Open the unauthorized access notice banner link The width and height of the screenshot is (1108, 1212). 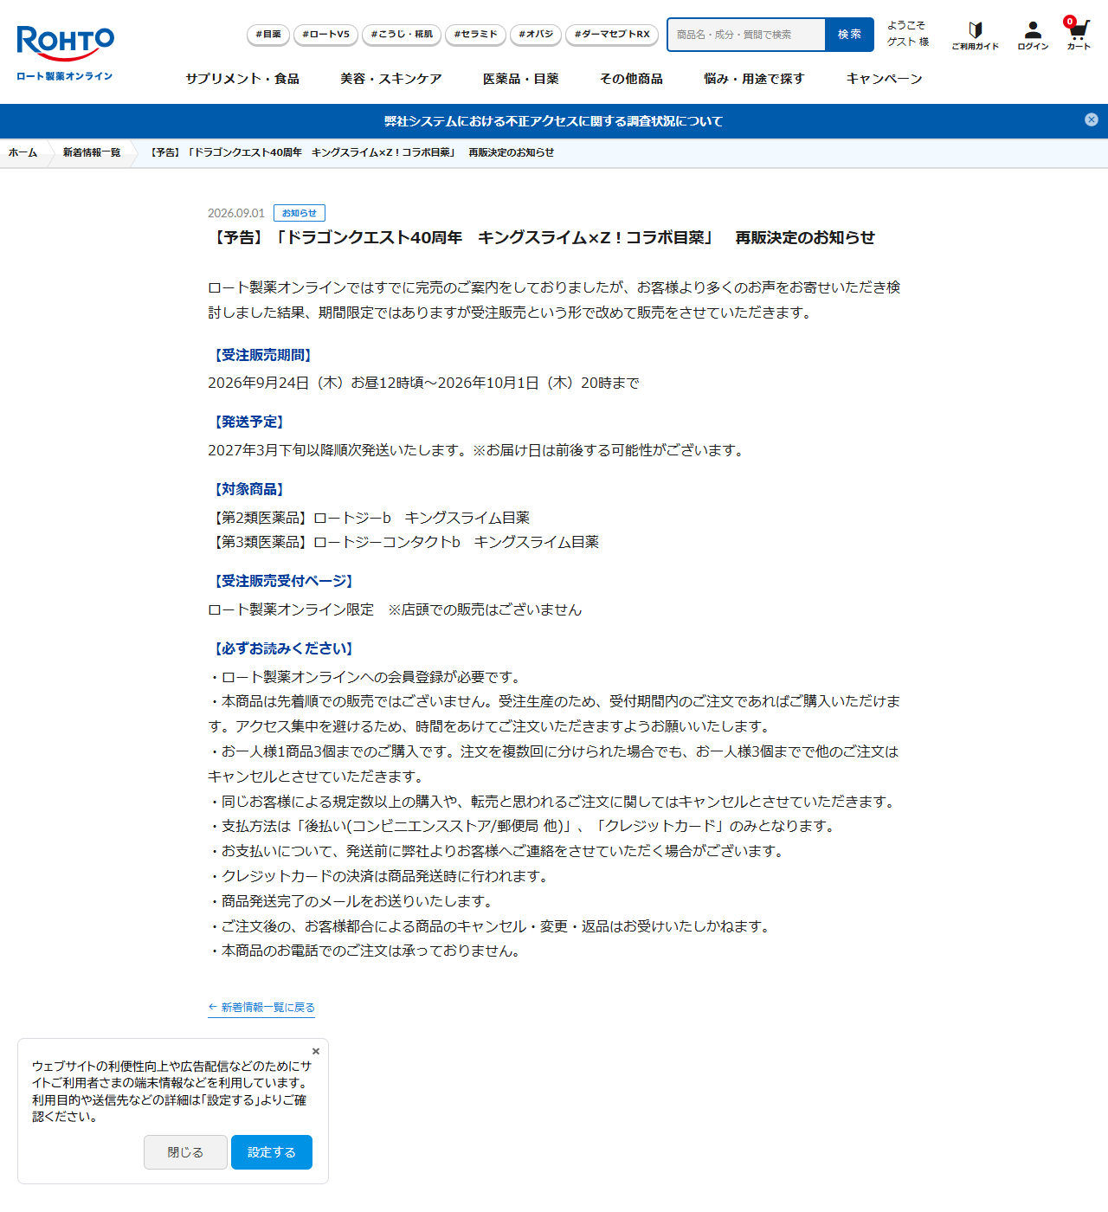pyautogui.click(x=554, y=121)
